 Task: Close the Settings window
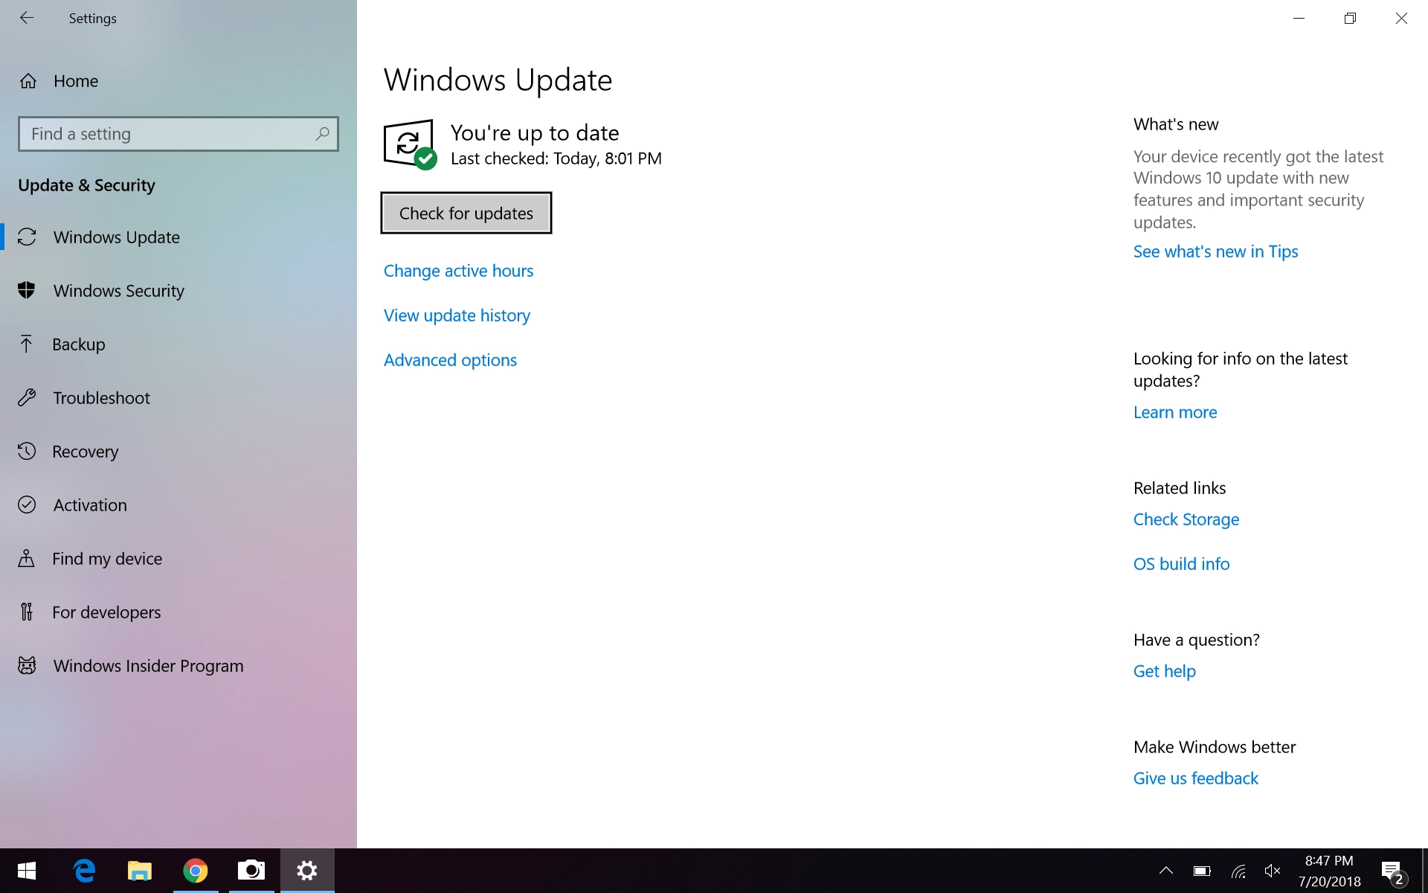1401,18
